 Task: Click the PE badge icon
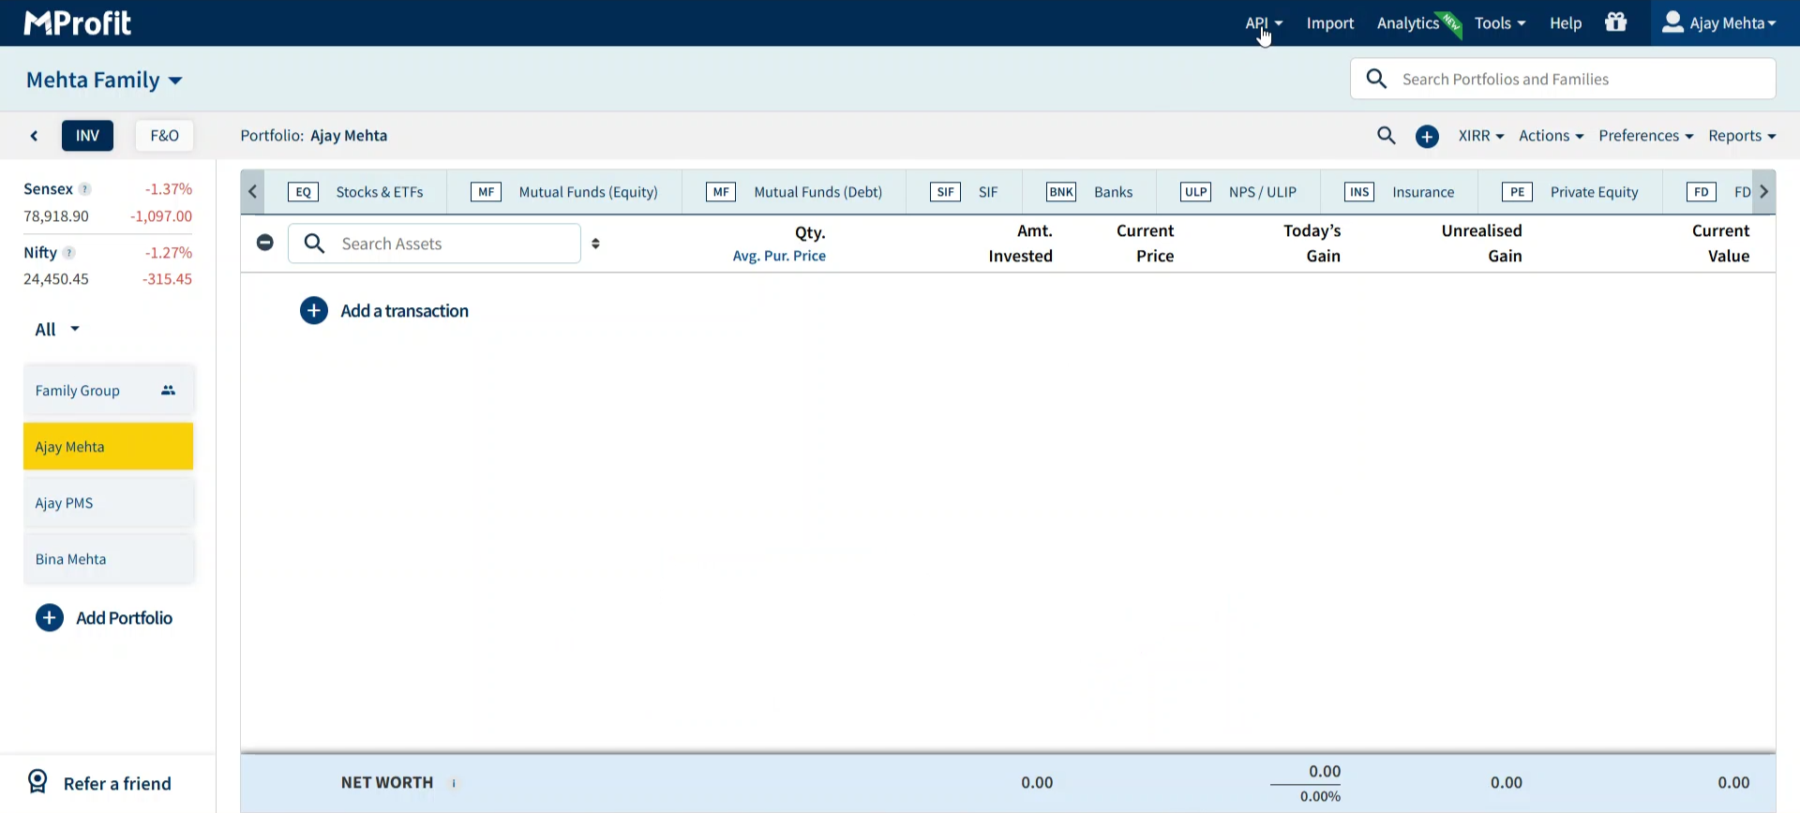(1517, 192)
